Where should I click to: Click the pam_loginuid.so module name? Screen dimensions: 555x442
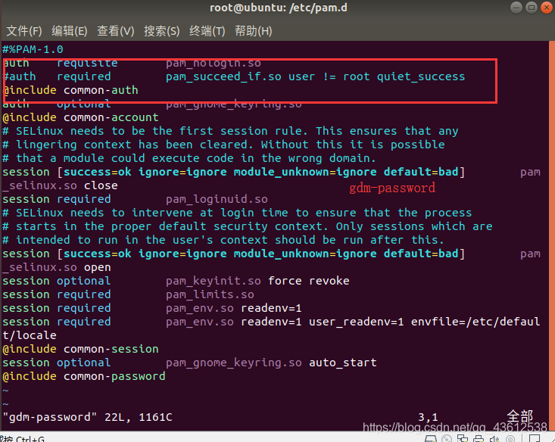coord(217,199)
